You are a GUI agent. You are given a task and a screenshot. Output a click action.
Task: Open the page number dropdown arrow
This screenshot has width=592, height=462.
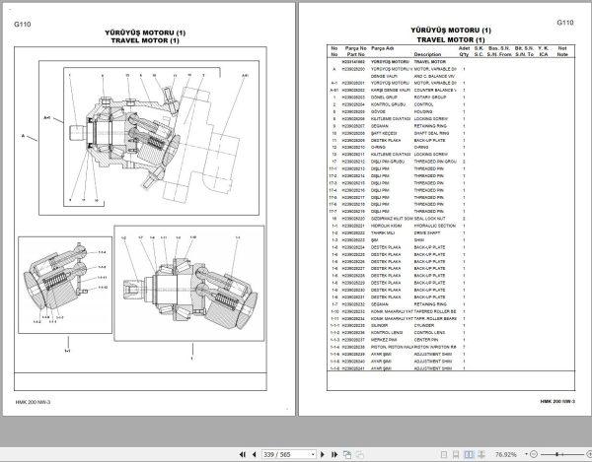313,454
